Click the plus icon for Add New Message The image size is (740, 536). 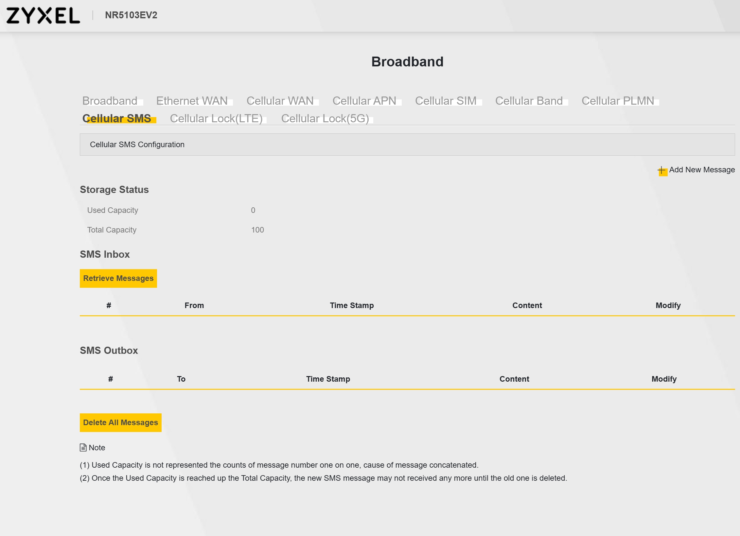(662, 170)
